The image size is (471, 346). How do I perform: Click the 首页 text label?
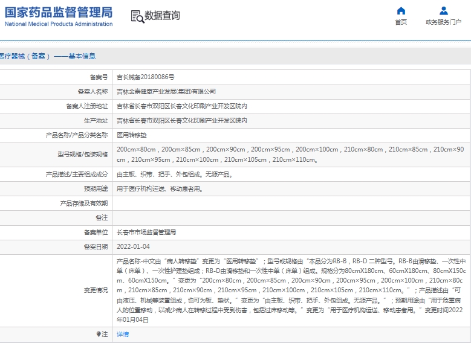click(x=401, y=22)
